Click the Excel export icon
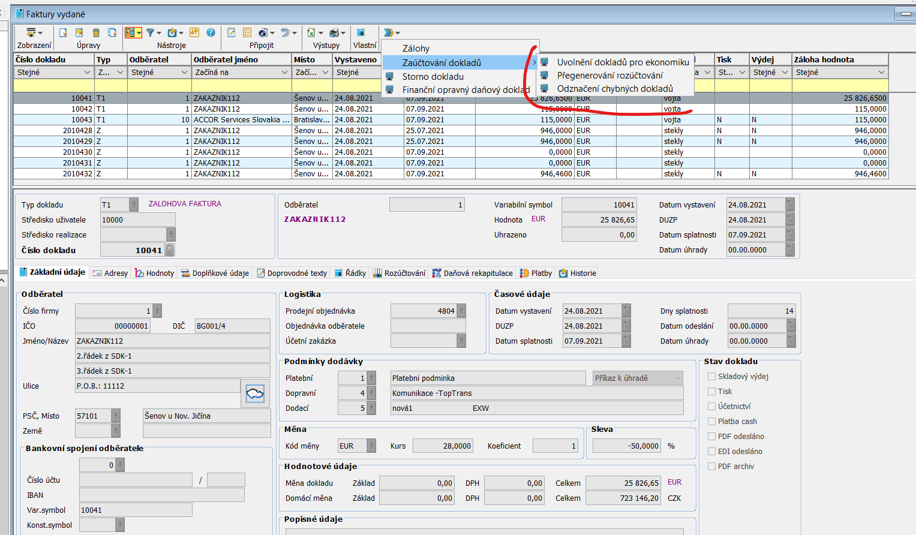 311,32
